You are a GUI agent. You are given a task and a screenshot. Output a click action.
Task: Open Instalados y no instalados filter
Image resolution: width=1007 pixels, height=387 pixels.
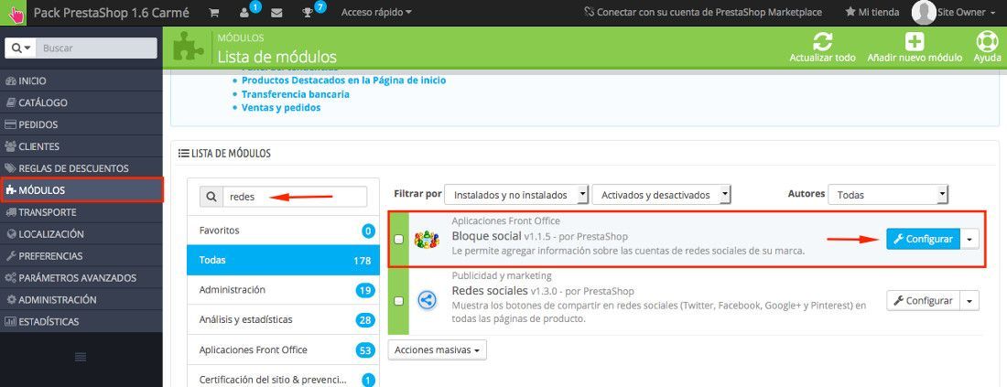tap(516, 195)
